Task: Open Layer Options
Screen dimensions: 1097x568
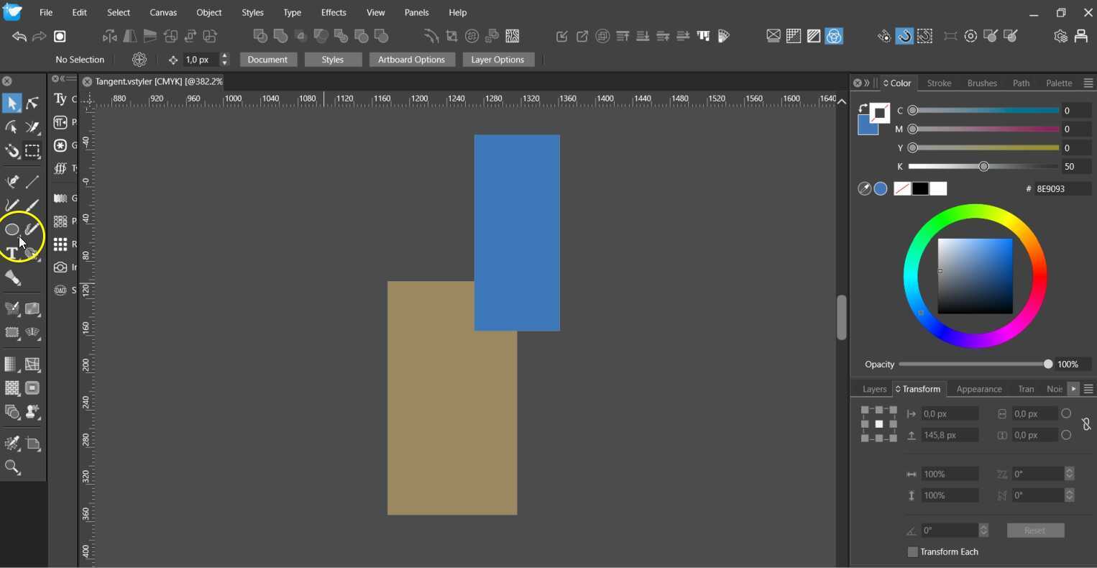Action: (497, 60)
